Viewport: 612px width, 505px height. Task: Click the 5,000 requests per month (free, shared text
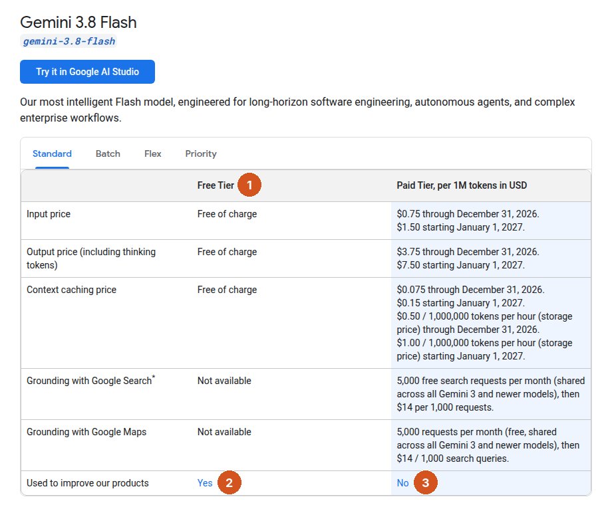click(476, 432)
